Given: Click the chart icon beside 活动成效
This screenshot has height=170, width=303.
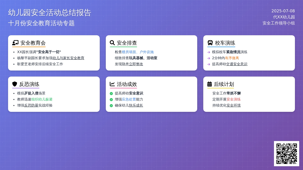Looking at the screenshot, I should click(x=112, y=84).
